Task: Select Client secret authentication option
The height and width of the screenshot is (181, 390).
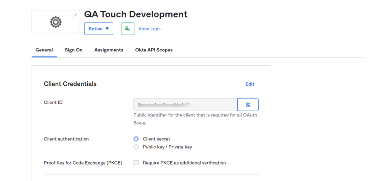Action: tap(136, 139)
